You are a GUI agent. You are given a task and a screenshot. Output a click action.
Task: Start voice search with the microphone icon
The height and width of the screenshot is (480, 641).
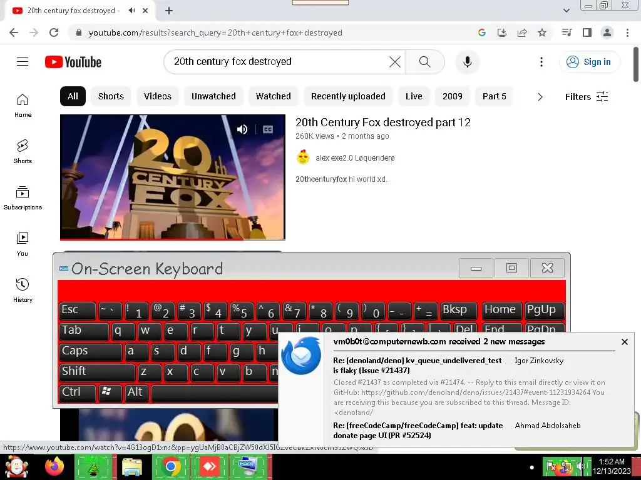tap(467, 62)
